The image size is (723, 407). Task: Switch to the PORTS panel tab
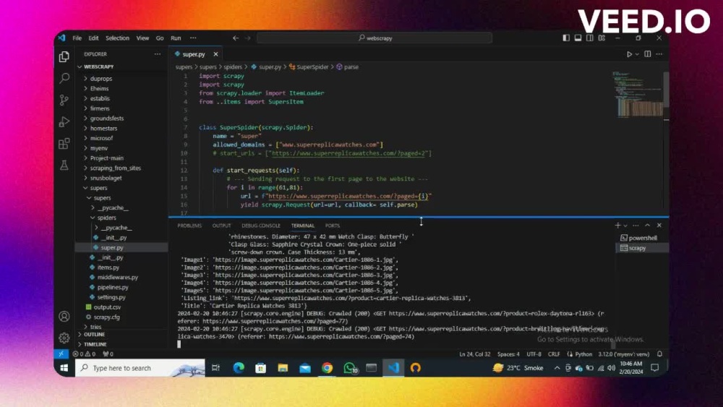coord(333,226)
